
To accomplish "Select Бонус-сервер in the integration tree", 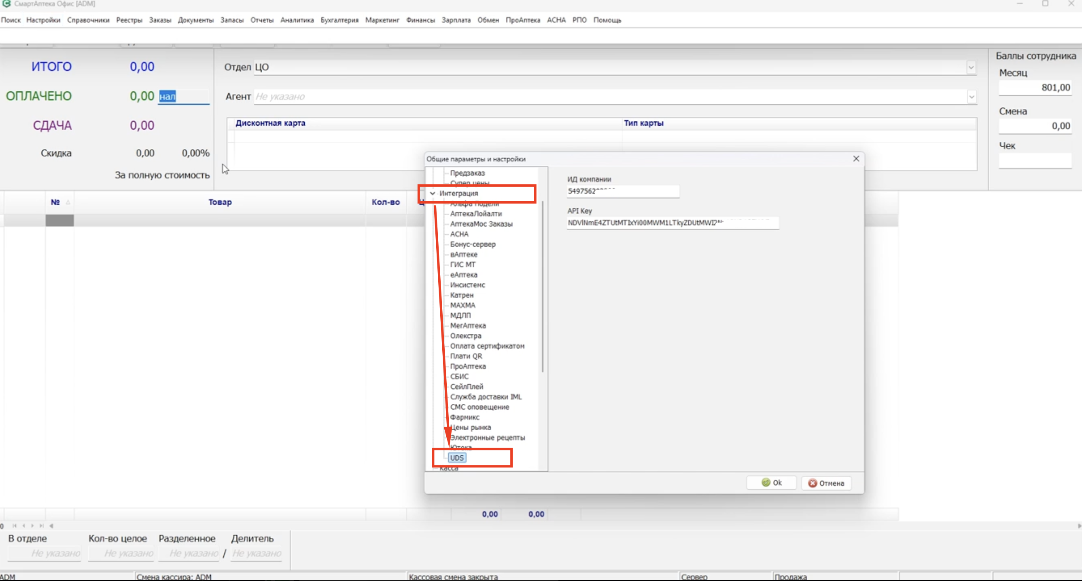I will click(473, 244).
